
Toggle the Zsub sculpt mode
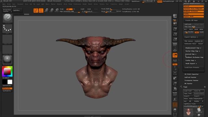pos(89,9)
